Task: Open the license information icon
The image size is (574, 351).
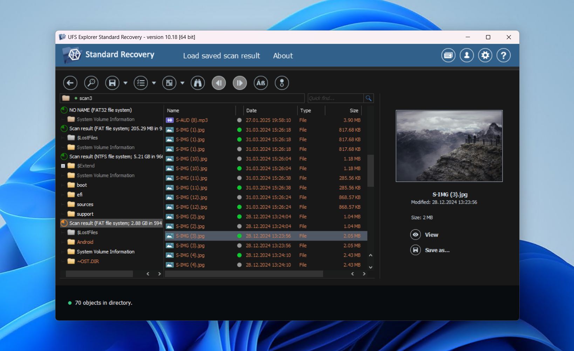Action: [448, 55]
